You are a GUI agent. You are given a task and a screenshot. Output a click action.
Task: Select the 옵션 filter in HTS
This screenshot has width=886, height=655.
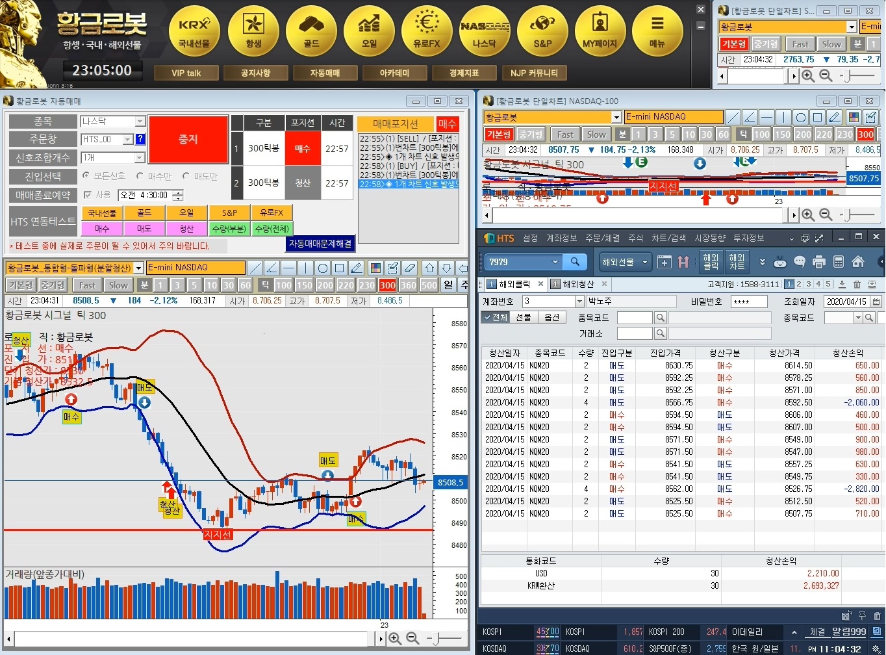tap(551, 317)
